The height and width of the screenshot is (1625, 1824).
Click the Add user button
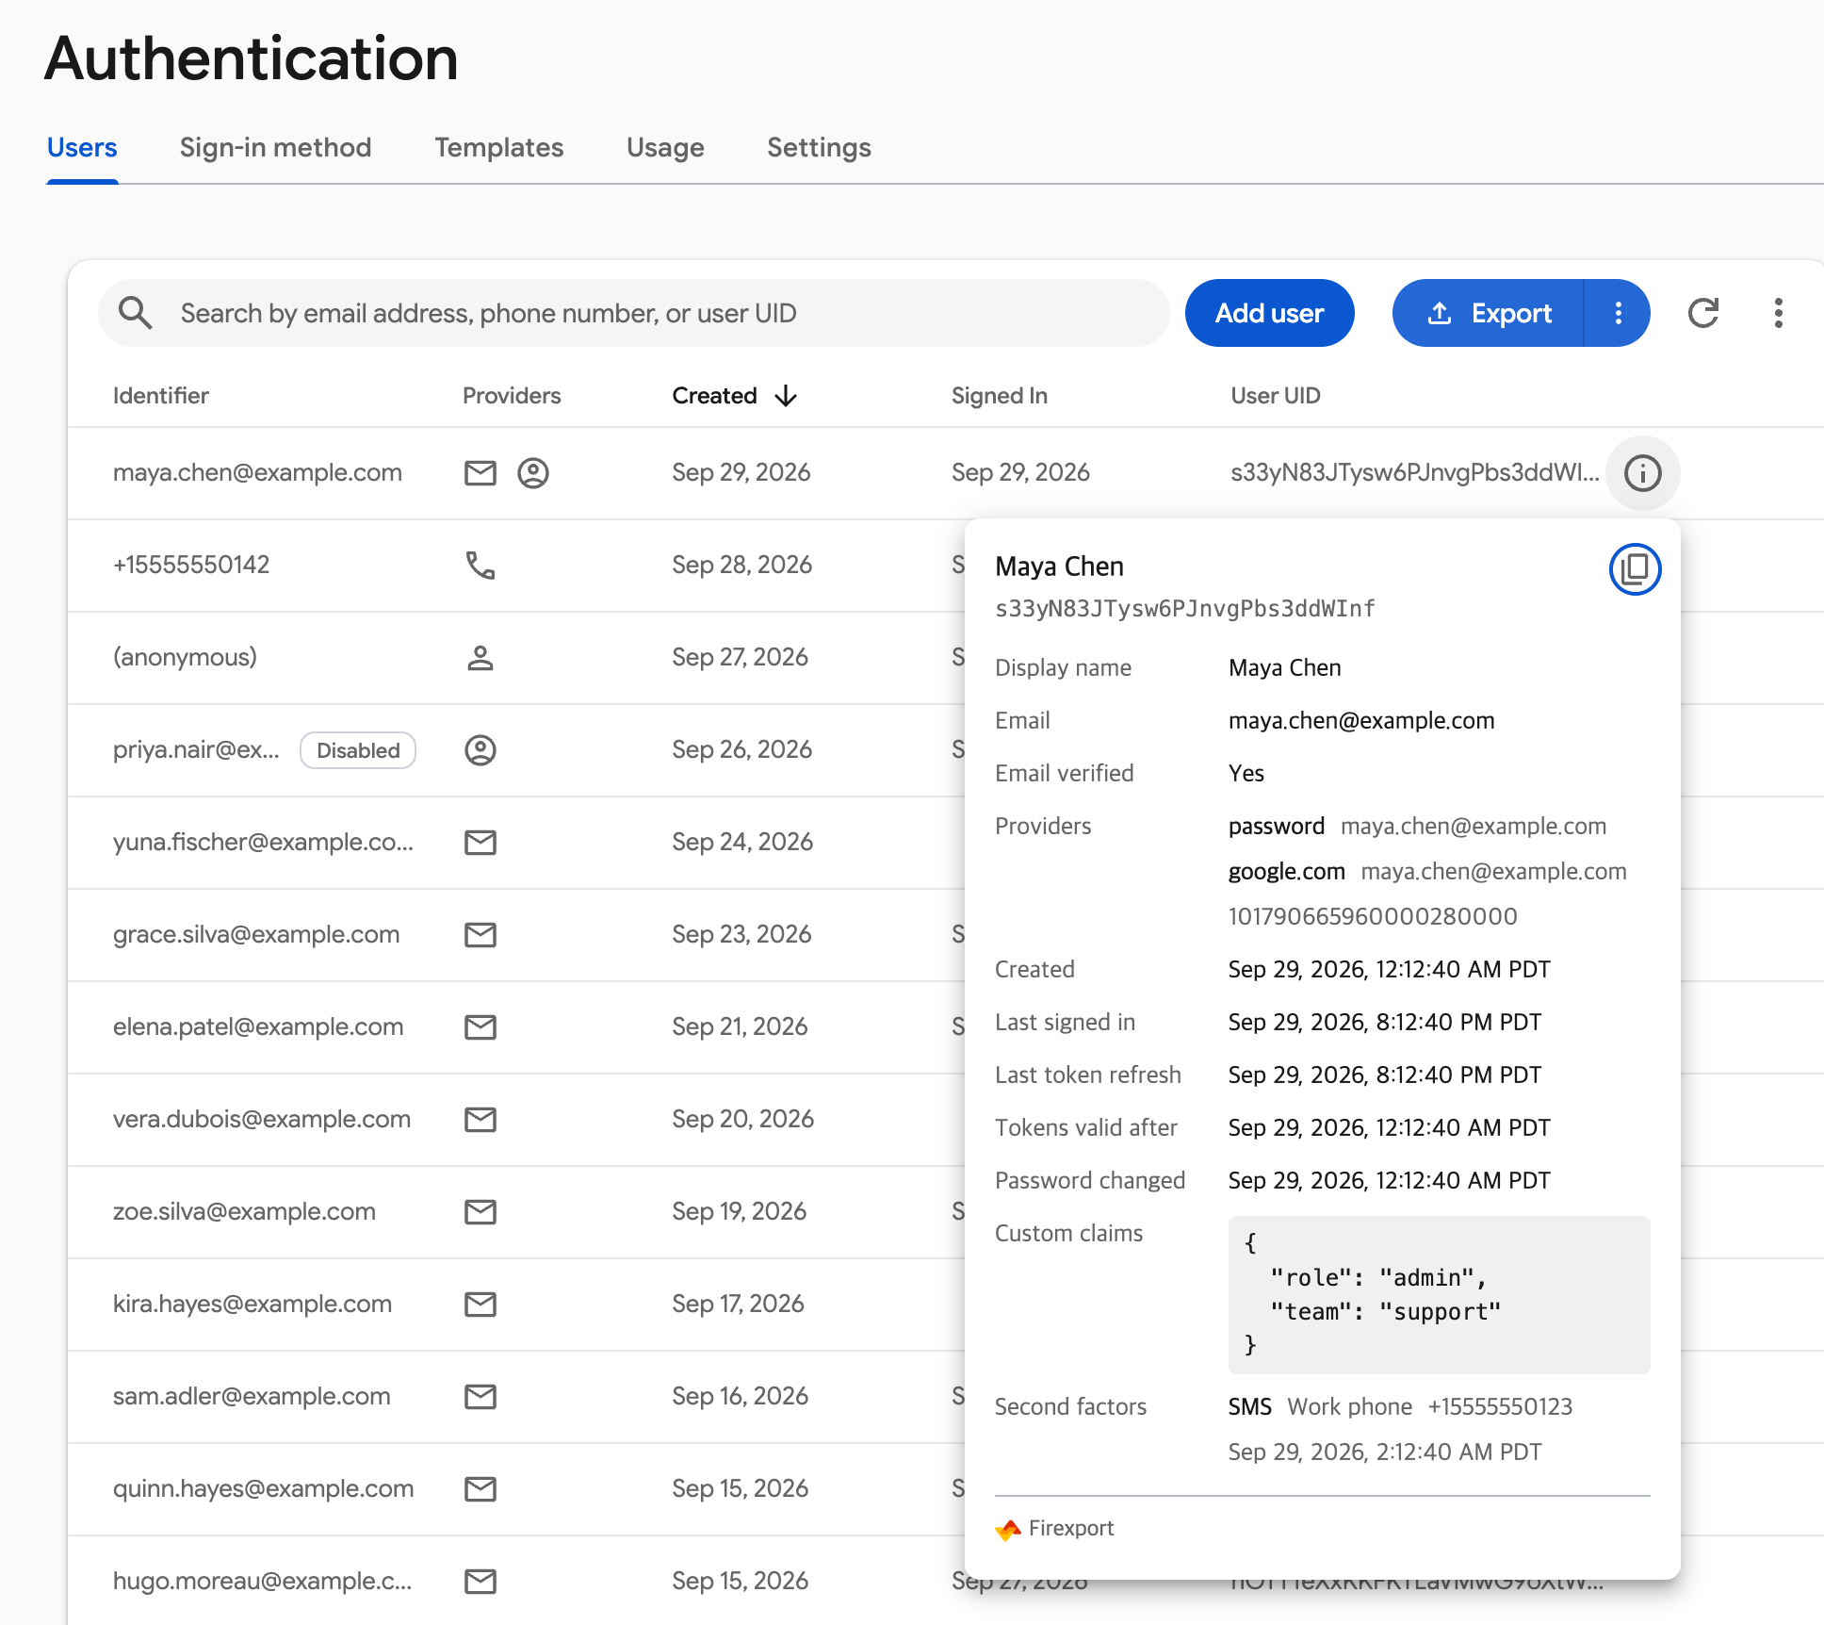coord(1270,313)
